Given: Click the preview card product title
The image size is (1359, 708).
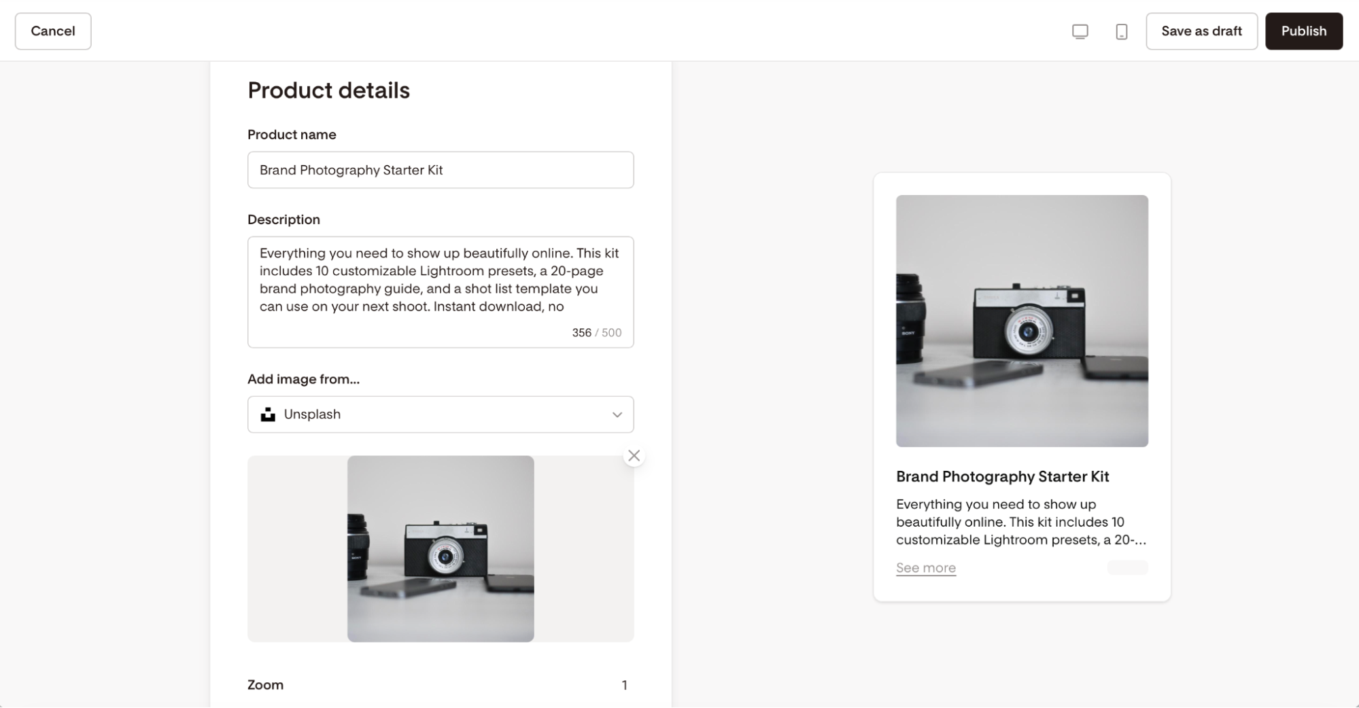Looking at the screenshot, I should click(1002, 476).
